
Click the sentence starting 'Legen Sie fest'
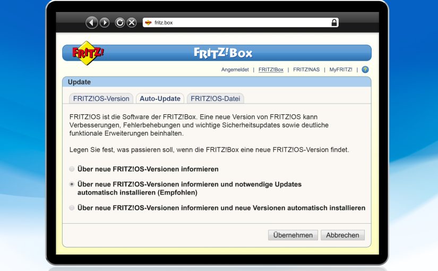point(209,150)
